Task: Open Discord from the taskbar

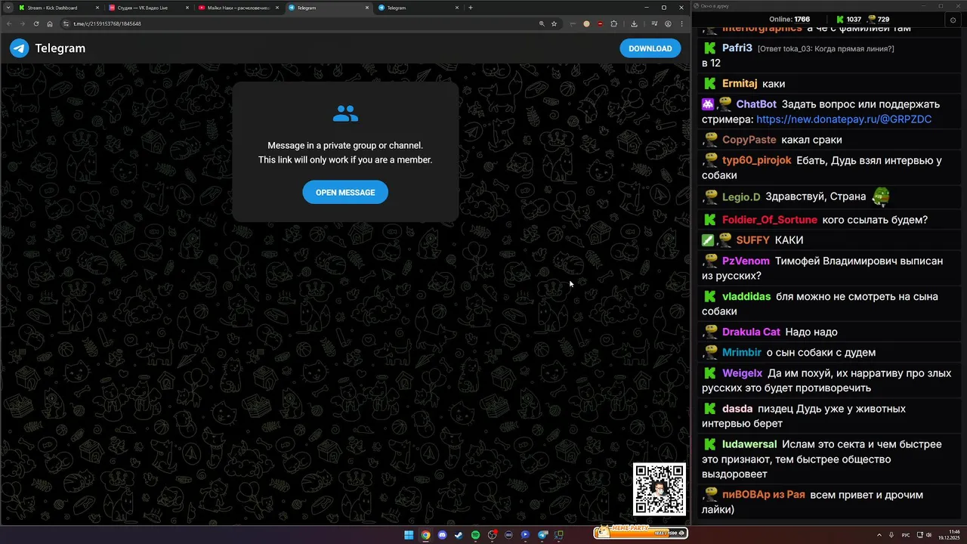Action: pos(442,535)
